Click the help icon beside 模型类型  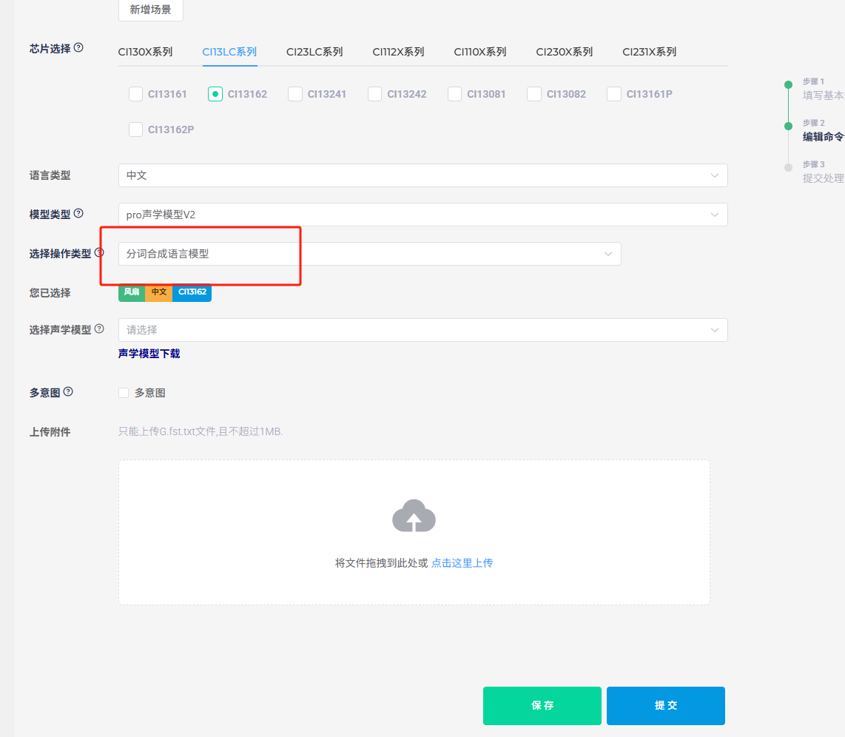pos(79,214)
